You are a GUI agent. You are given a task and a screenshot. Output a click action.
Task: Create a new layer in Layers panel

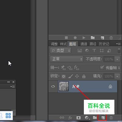point(103,118)
